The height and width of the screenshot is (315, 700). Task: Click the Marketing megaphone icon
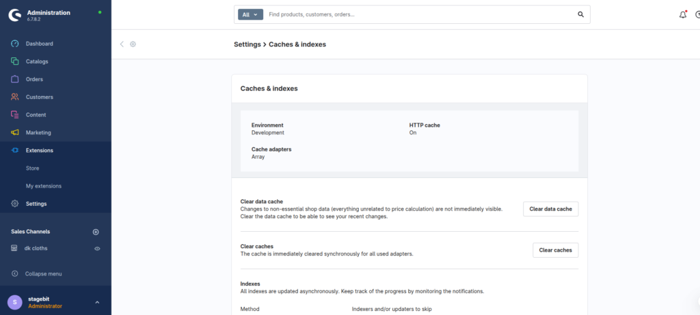pyautogui.click(x=15, y=132)
